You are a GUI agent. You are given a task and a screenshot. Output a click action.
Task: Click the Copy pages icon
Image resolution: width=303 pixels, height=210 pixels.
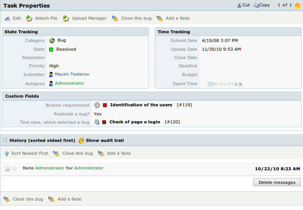(256, 5)
